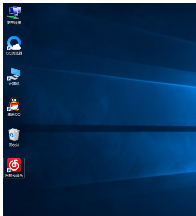This screenshot has width=196, height=216.
Task: Click the shortcut arrow on QQ浏览器 icon
Action: point(9,48)
